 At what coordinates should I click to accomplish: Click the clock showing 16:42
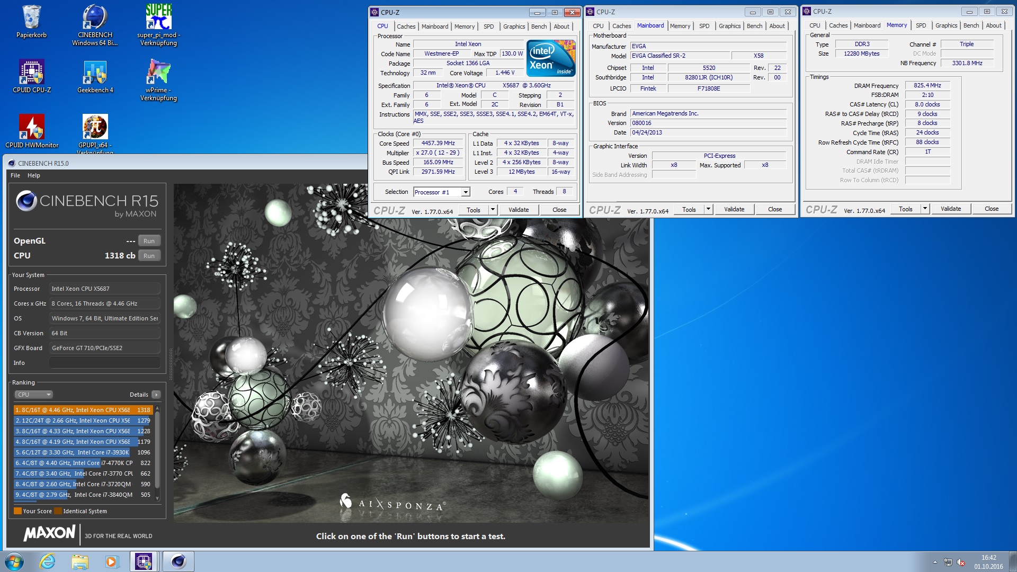pyautogui.click(x=988, y=558)
